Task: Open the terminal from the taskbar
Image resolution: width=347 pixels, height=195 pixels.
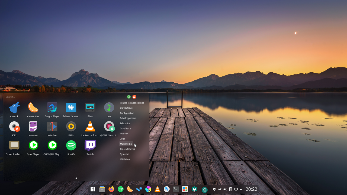Action: (176, 189)
